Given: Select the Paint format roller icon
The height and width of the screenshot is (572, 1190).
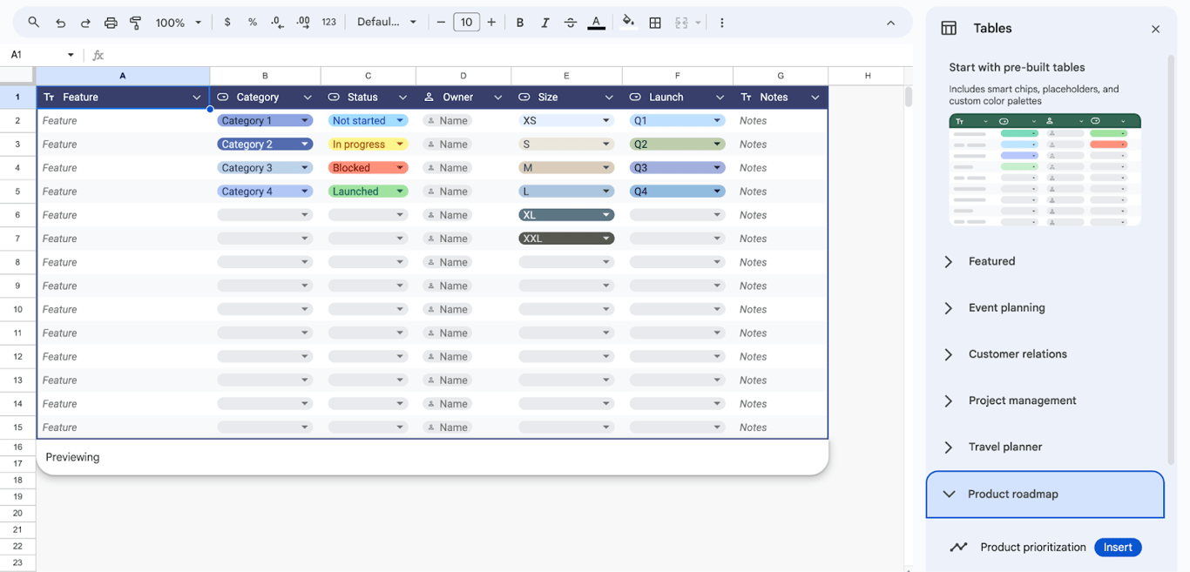Looking at the screenshot, I should 136,23.
